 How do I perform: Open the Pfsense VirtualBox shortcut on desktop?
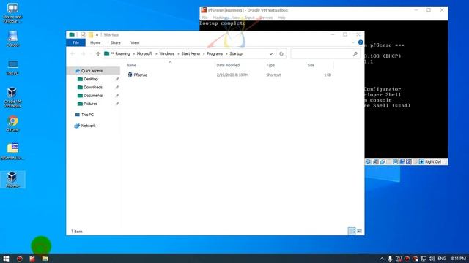[x=12, y=179]
